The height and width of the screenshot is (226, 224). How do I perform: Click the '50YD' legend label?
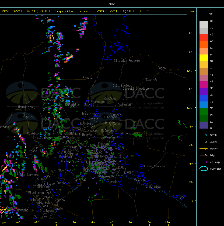click(x=213, y=135)
